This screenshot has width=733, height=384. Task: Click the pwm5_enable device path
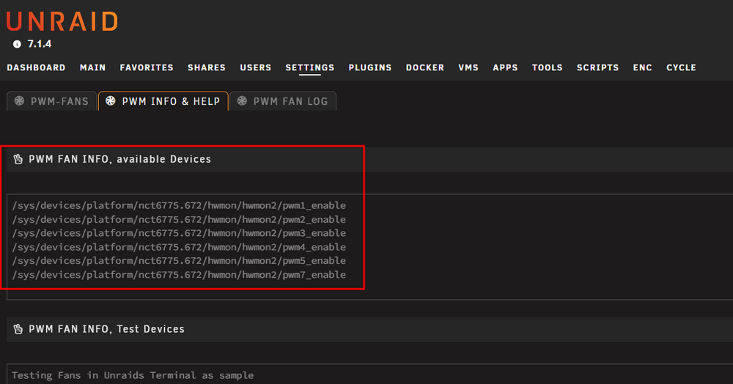[x=179, y=261]
